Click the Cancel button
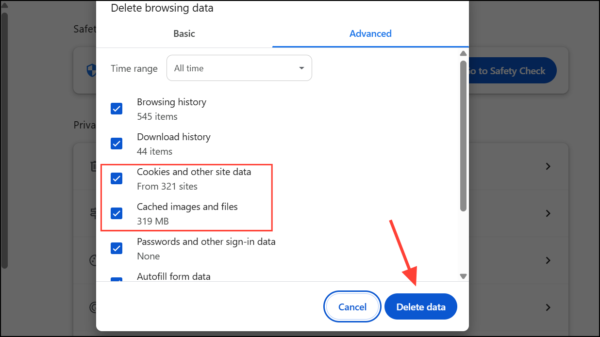The width and height of the screenshot is (600, 337). (x=352, y=307)
